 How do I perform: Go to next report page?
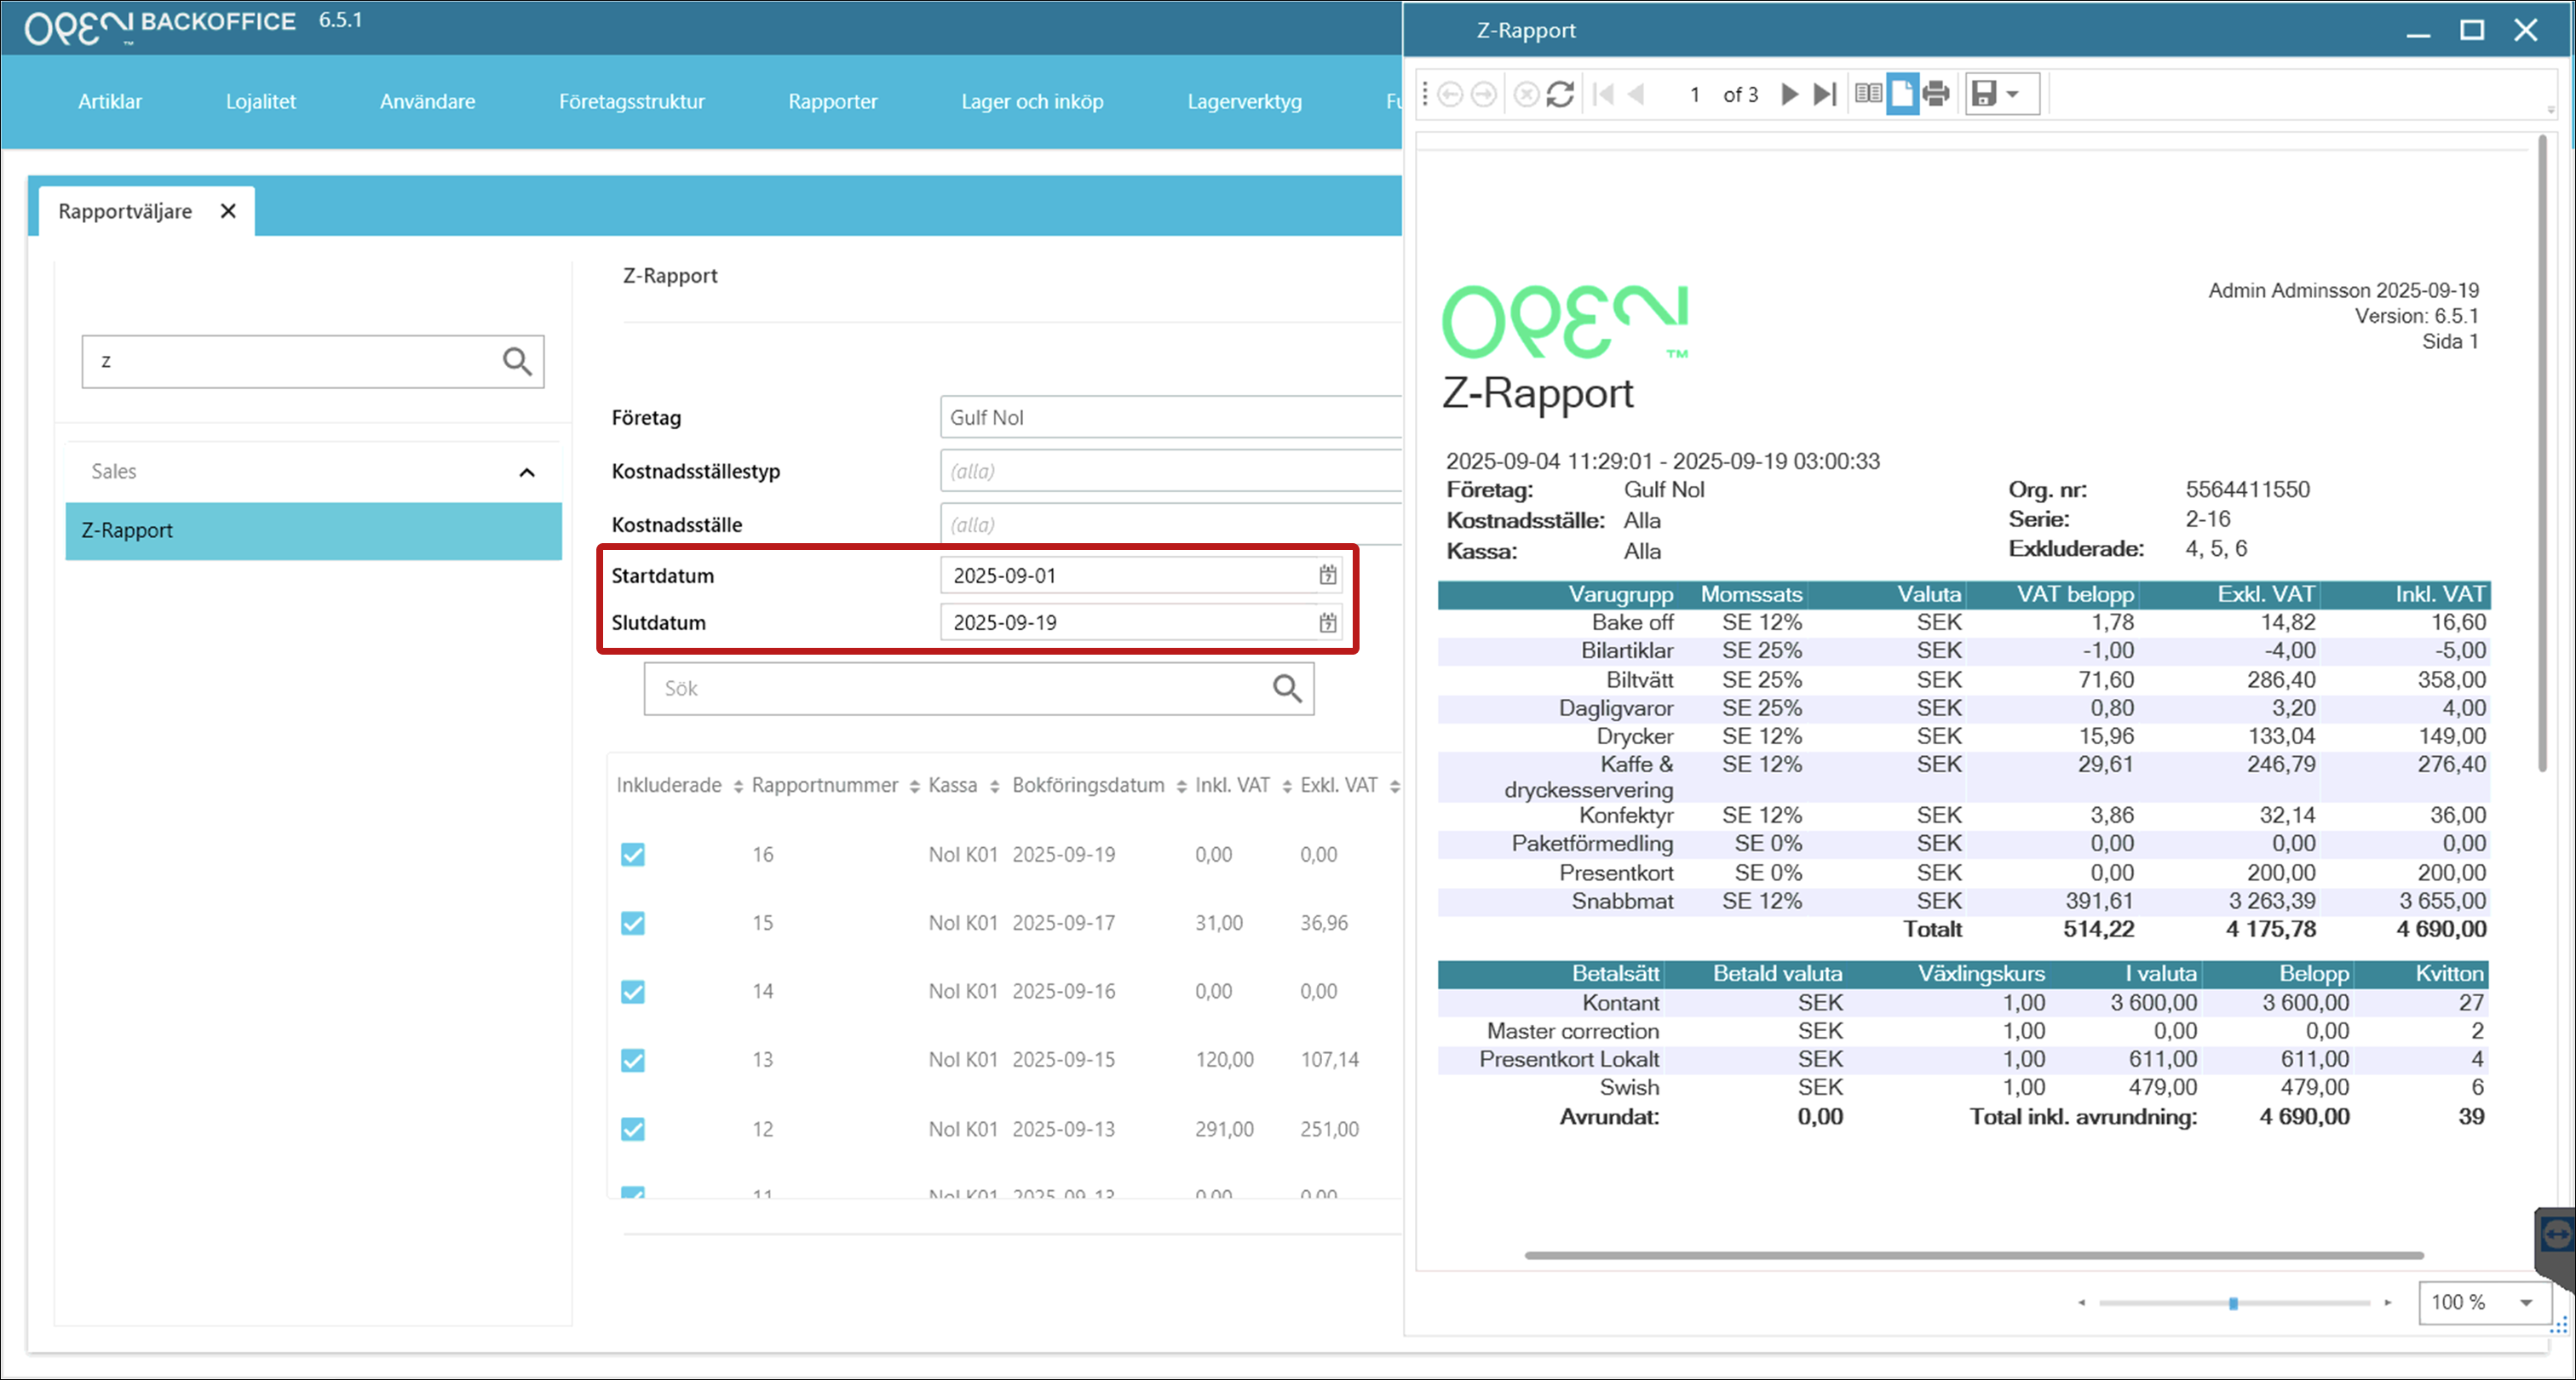(x=1789, y=94)
